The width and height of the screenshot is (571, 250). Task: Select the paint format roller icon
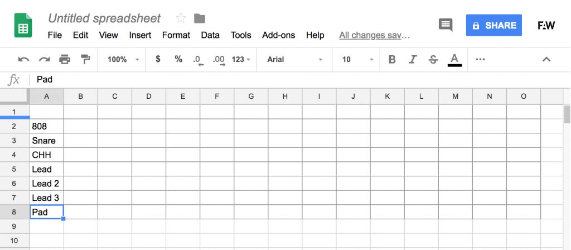[x=85, y=59]
